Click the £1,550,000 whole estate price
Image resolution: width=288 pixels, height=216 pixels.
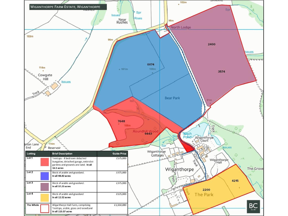pyautogui.click(x=120, y=205)
